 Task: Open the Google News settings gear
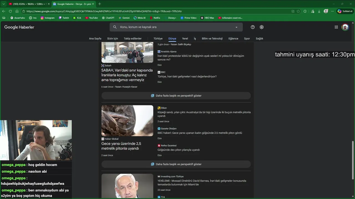coord(262,27)
